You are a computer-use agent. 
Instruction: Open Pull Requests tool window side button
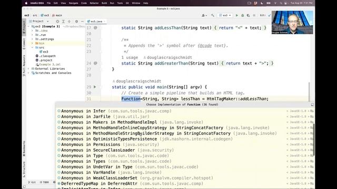pos(24,65)
